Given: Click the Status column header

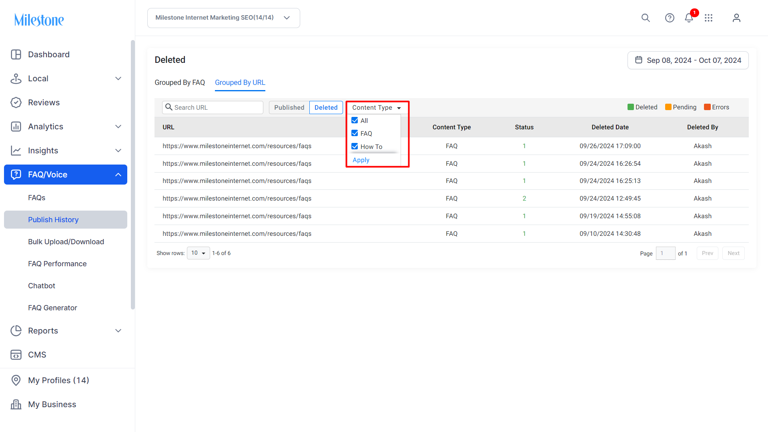Looking at the screenshot, I should coord(524,127).
